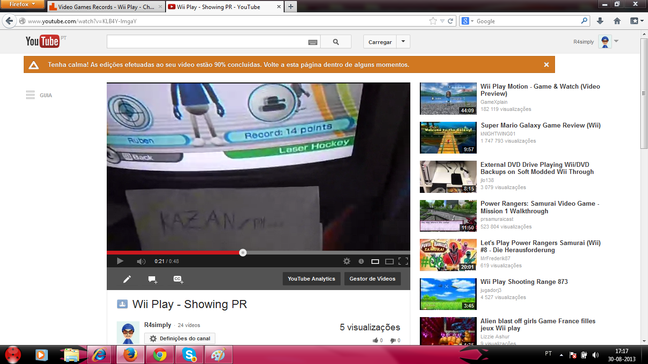648x364 pixels.
Task: Switch to large player size
Action: coord(389,261)
